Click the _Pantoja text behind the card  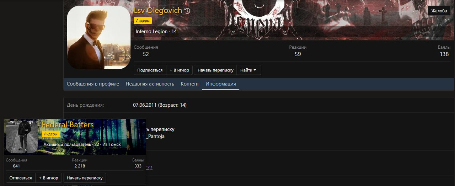(x=155, y=136)
